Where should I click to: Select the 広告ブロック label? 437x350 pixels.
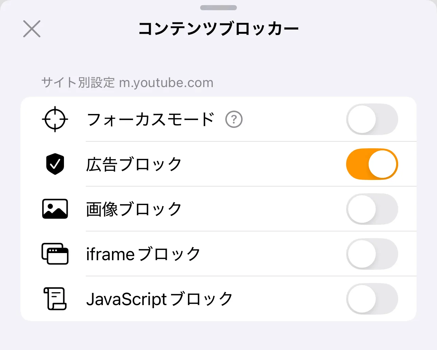pyautogui.click(x=134, y=164)
